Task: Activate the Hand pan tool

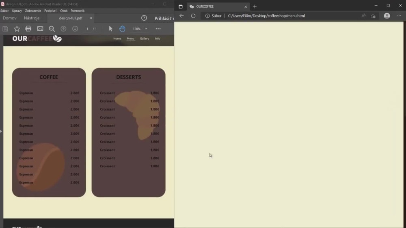Action: pos(122,29)
